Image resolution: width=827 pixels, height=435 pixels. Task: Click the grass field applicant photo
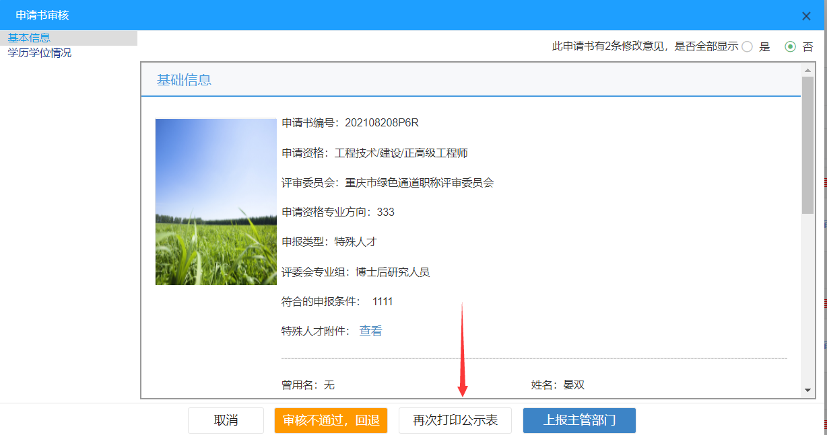point(216,202)
